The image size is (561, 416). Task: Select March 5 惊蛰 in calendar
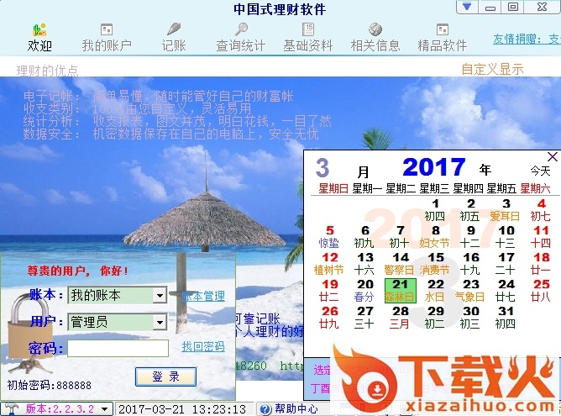coord(329,237)
